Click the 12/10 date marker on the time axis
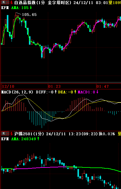This screenshot has width=121, height=189. tap(8, 86)
